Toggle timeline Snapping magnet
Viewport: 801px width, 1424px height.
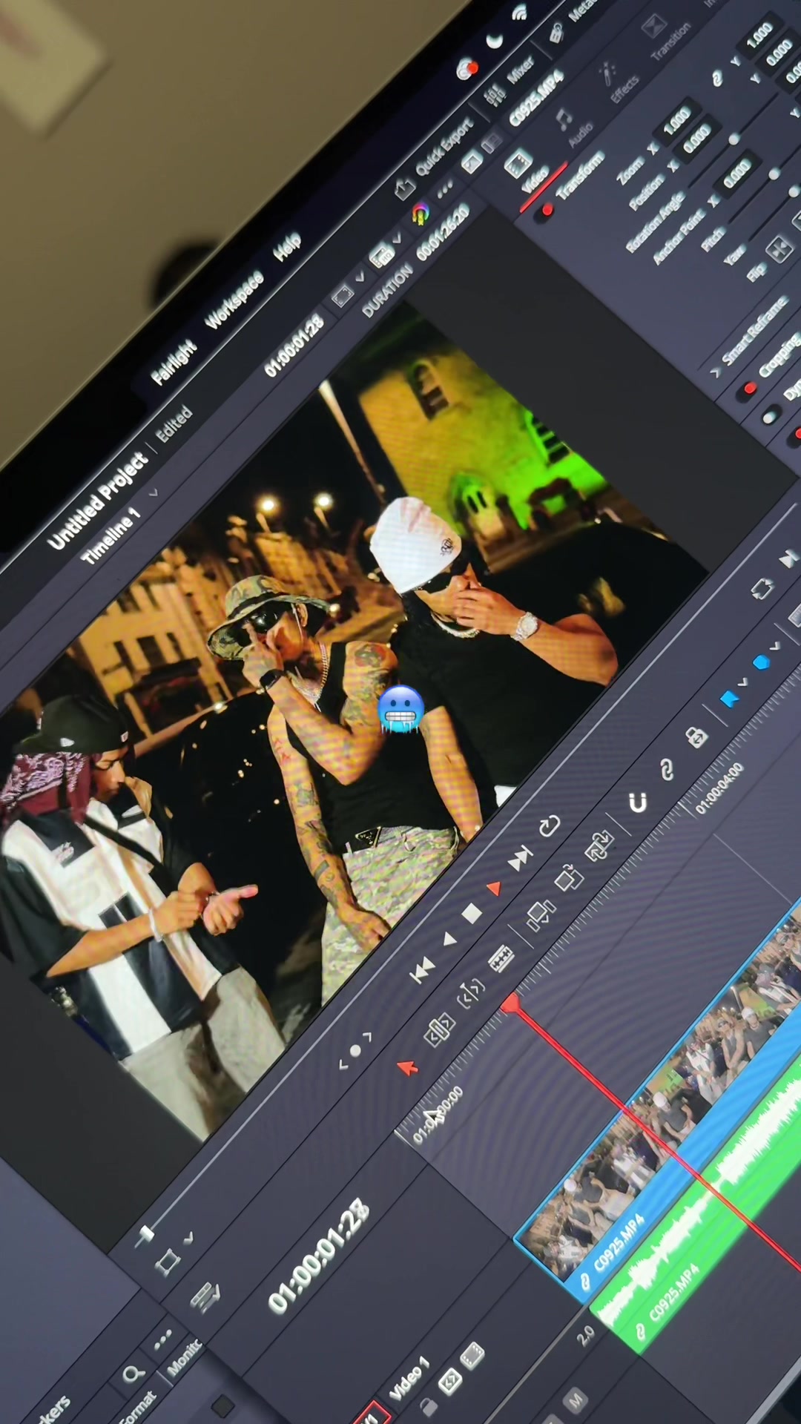(638, 802)
